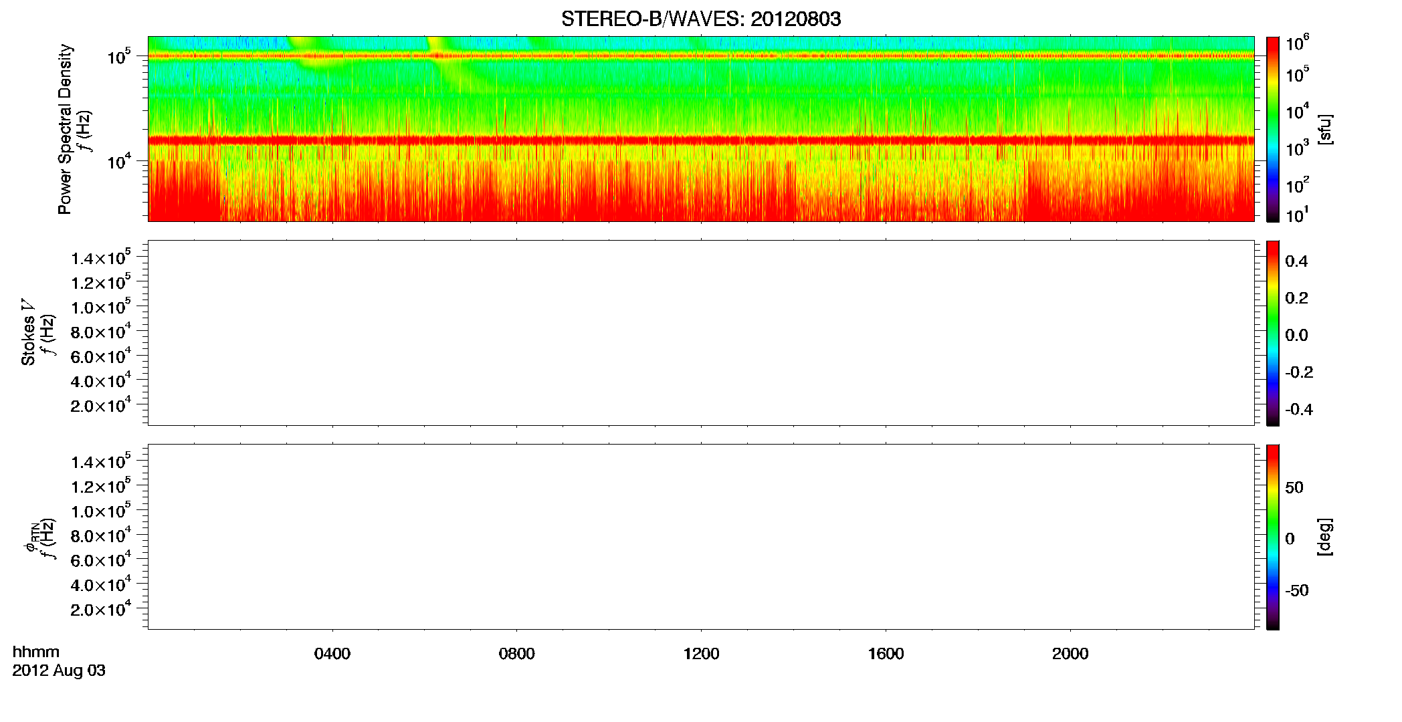Click the 0.2 label on Stokes V color bar

coord(1296,298)
